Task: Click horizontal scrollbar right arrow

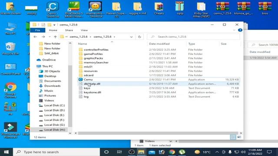Action: point(241,133)
